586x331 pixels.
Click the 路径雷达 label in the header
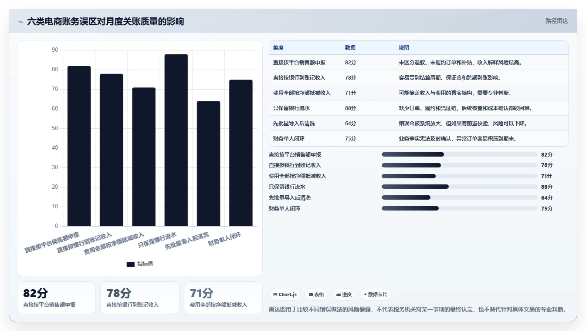pyautogui.click(x=556, y=21)
